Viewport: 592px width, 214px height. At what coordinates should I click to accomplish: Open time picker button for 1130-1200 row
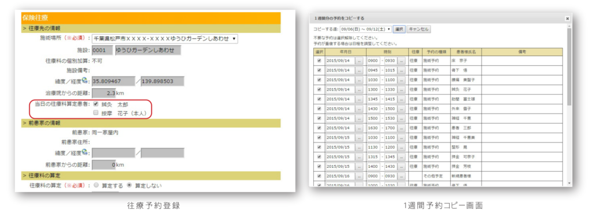tap(401, 147)
